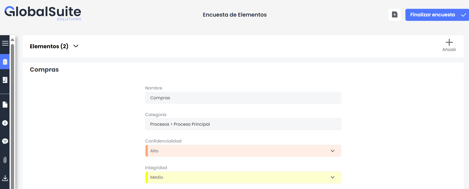Show the information circle icon panel
Screen dimensions: 469x189
click(5, 123)
